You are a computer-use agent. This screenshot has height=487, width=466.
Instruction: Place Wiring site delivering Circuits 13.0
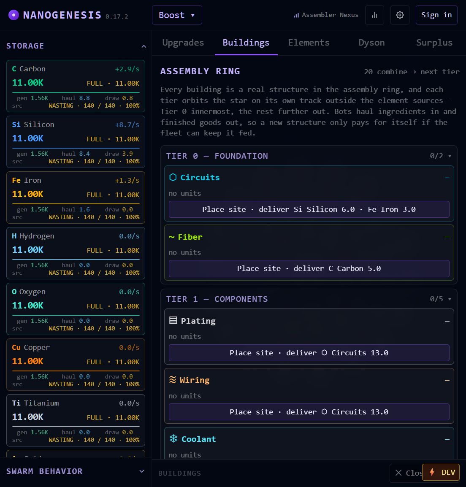[309, 412]
